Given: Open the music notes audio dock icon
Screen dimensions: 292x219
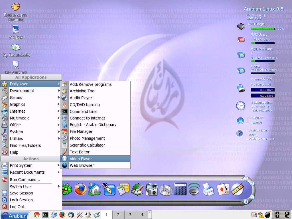Looking at the screenshot, I should pyautogui.click(x=166, y=189).
